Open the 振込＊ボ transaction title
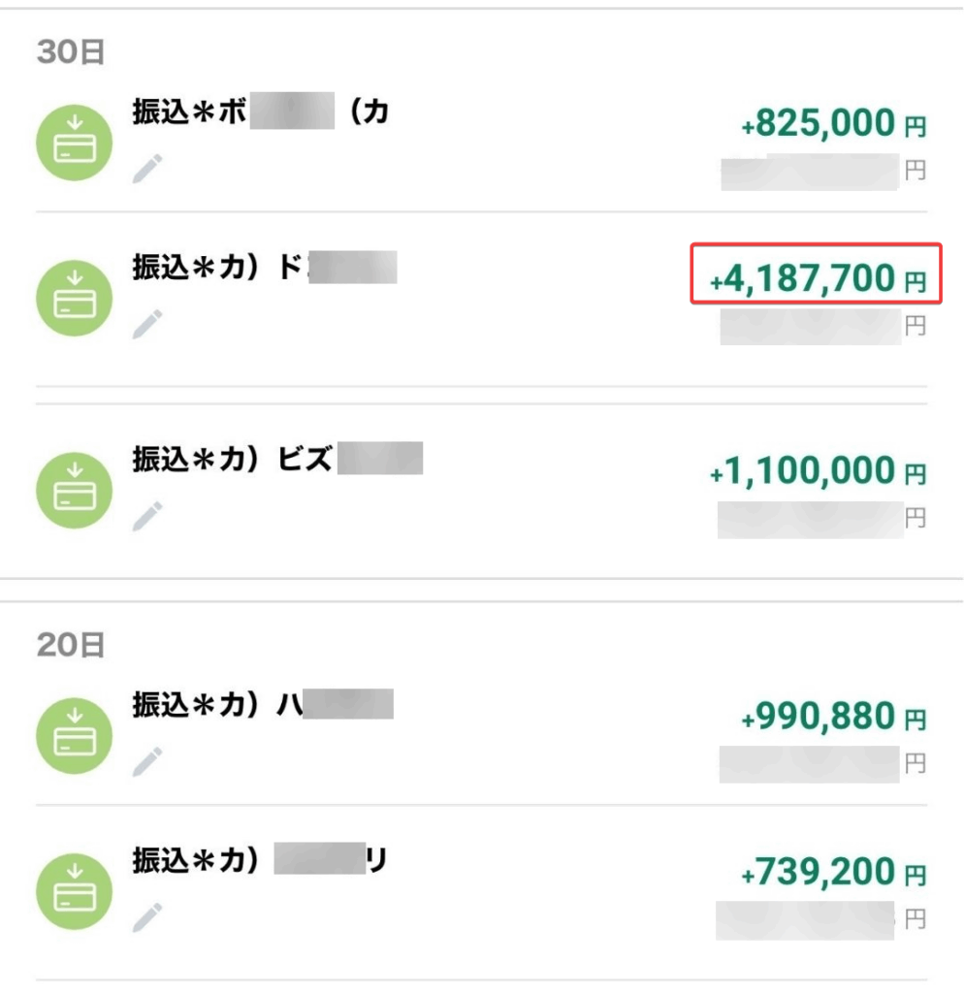Viewport: 964px width, 993px height. pyautogui.click(x=260, y=112)
